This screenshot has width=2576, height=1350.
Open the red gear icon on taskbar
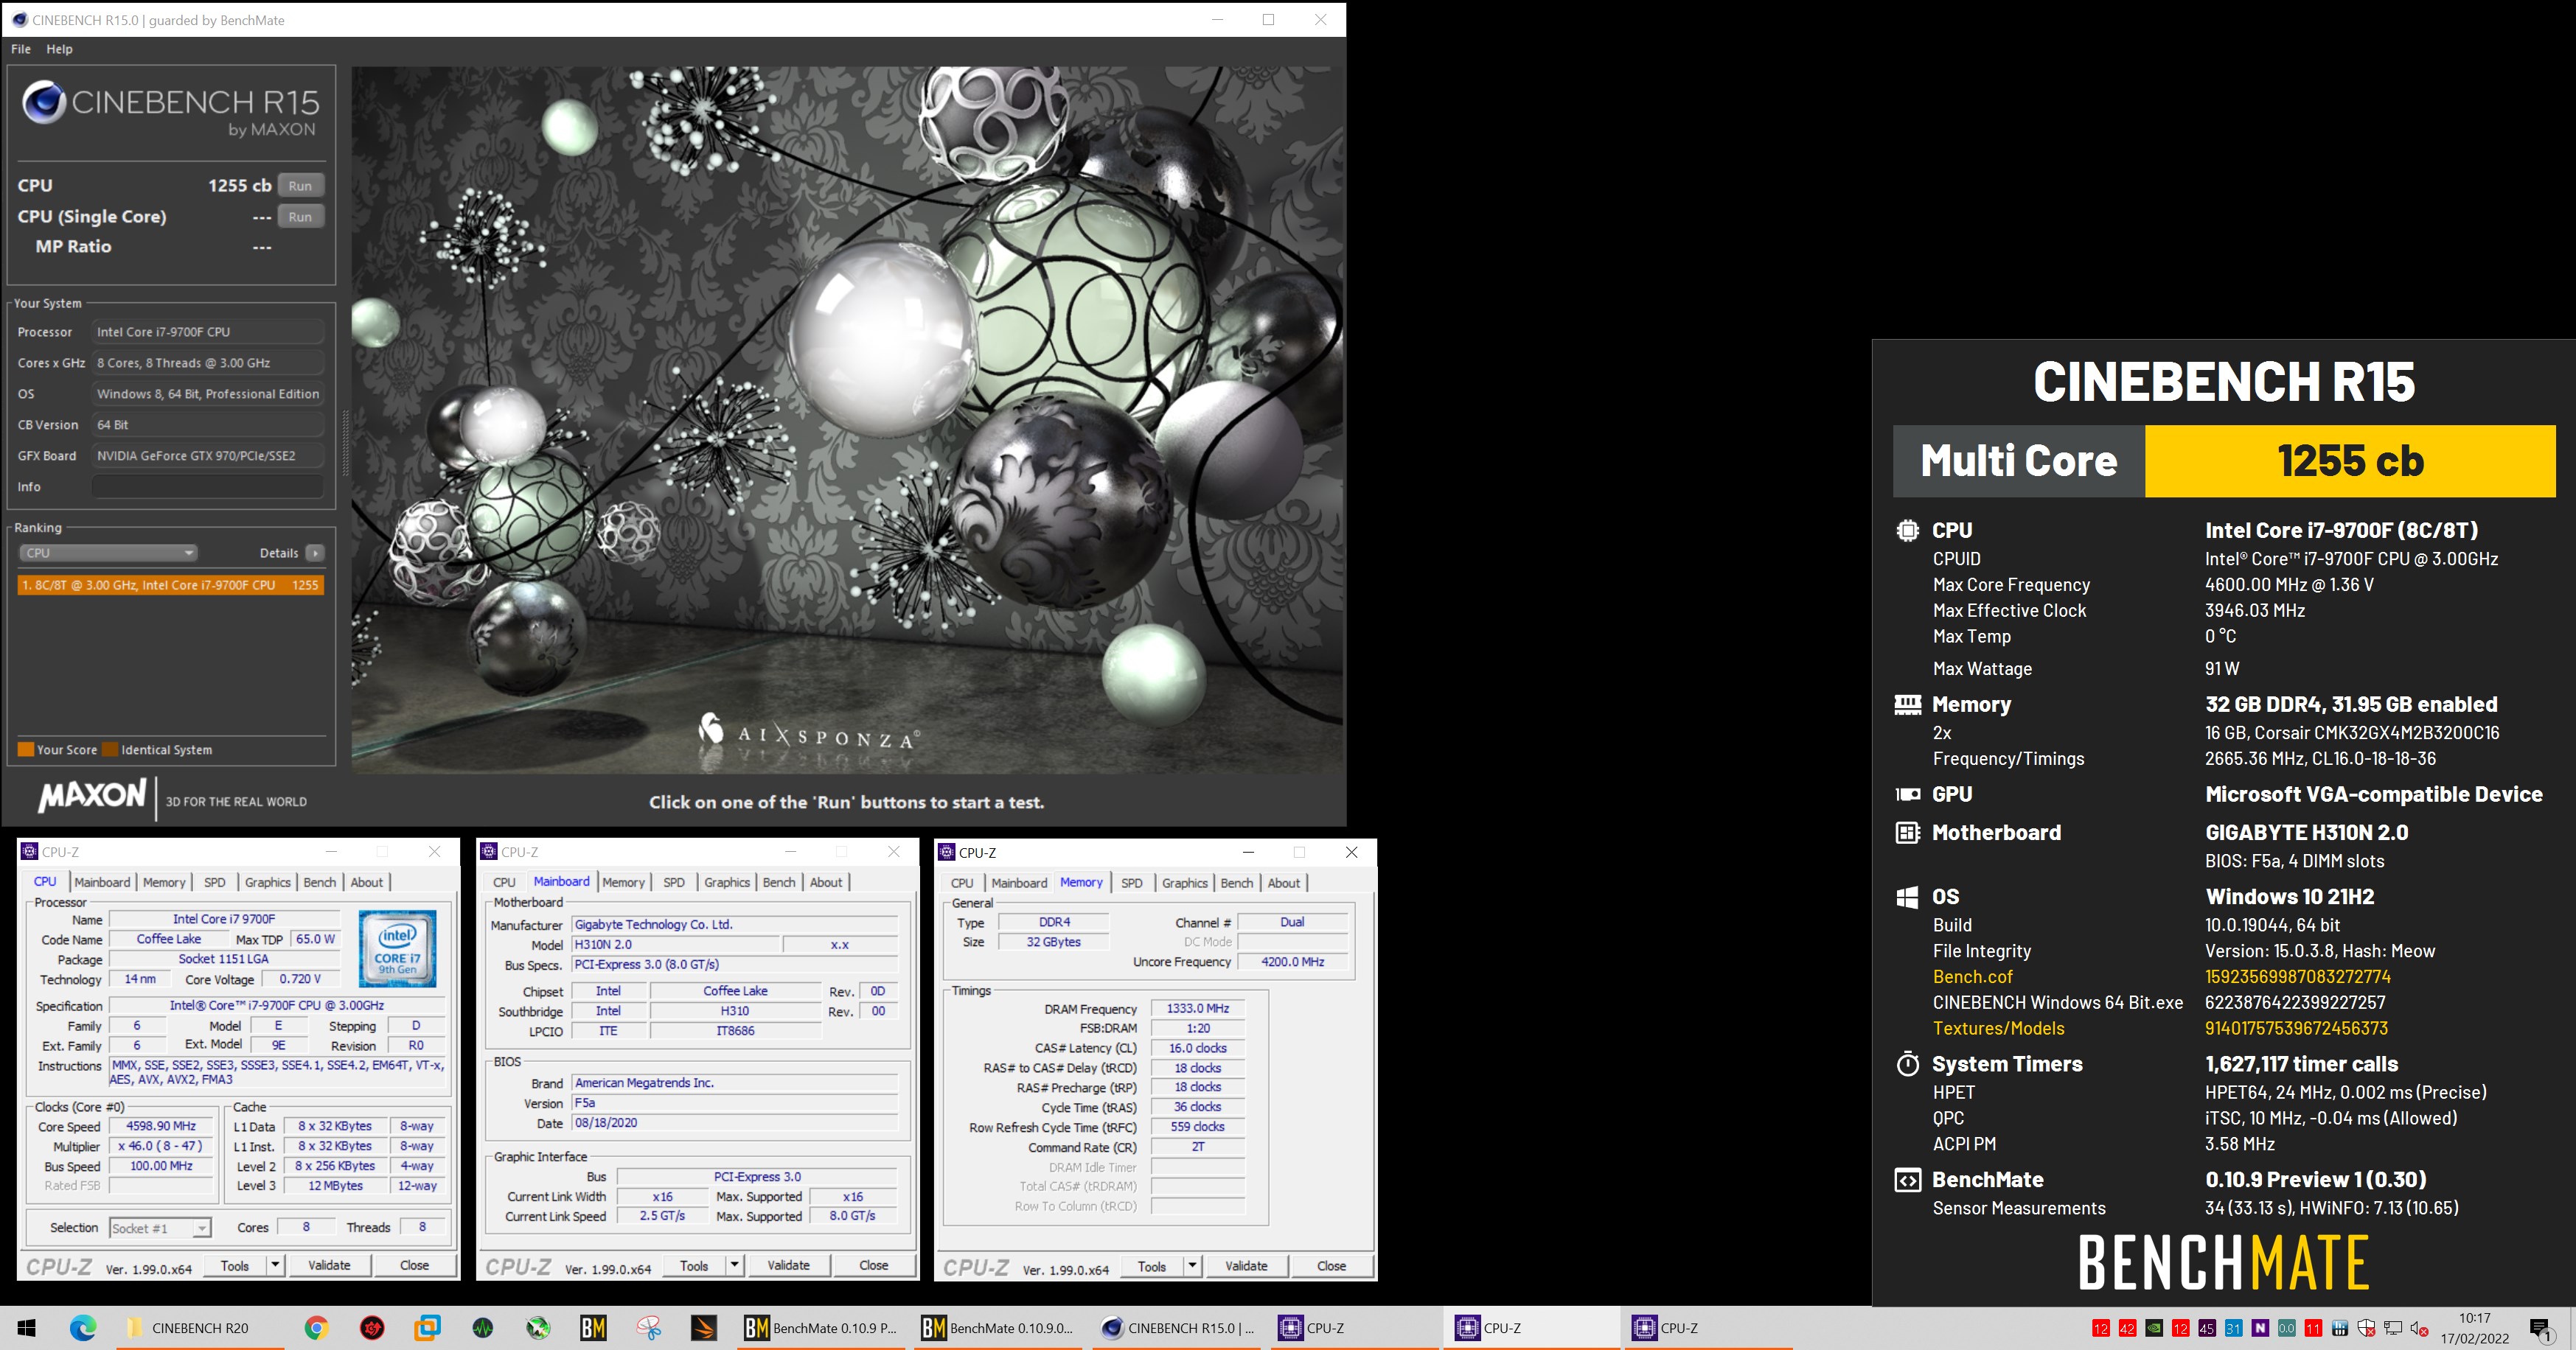(x=372, y=1328)
